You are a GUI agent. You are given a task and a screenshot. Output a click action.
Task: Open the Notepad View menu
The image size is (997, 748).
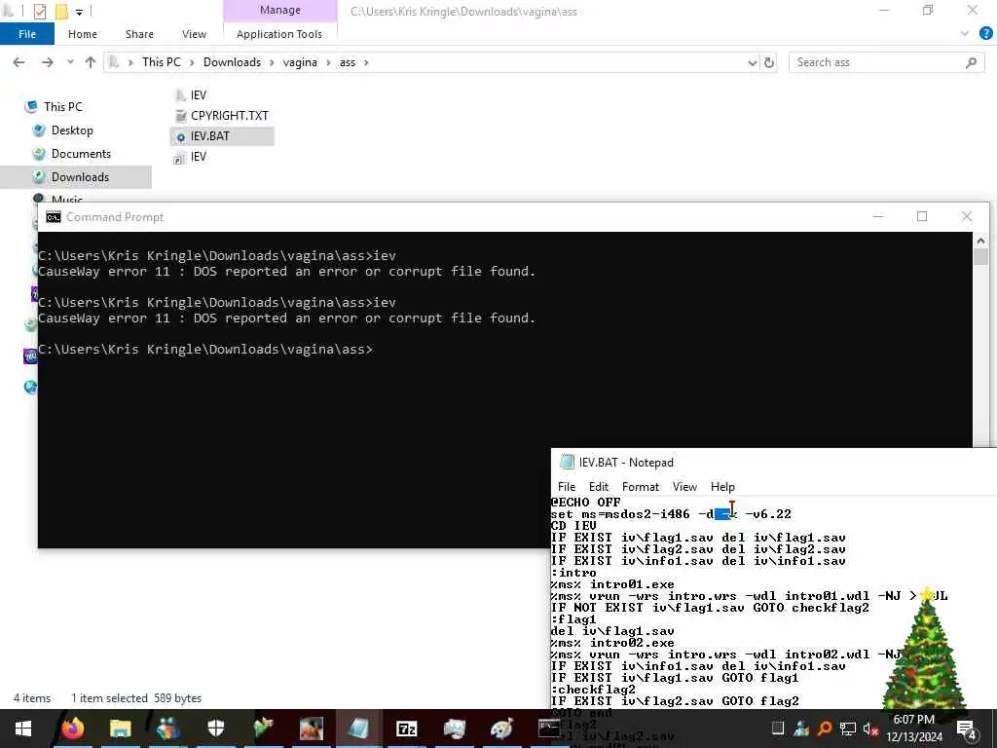pos(684,487)
